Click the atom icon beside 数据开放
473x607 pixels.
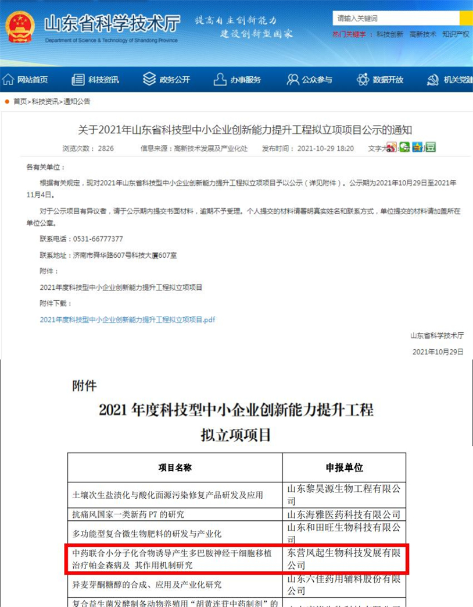[363, 79]
